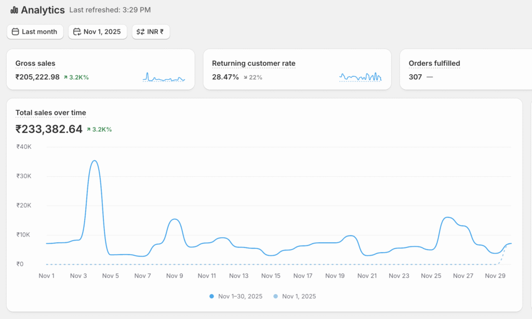
Task: Click the green up arrow beside ₹233,382.64
Action: (89, 129)
